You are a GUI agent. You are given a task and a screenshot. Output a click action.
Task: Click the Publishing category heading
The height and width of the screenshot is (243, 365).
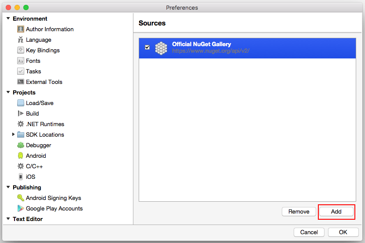pos(27,188)
